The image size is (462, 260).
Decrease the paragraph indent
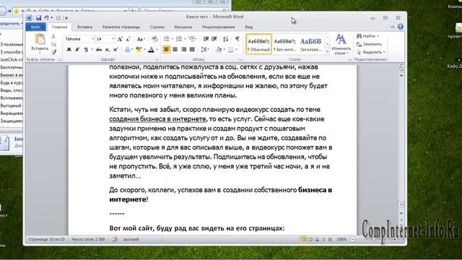pyautogui.click(x=206, y=39)
